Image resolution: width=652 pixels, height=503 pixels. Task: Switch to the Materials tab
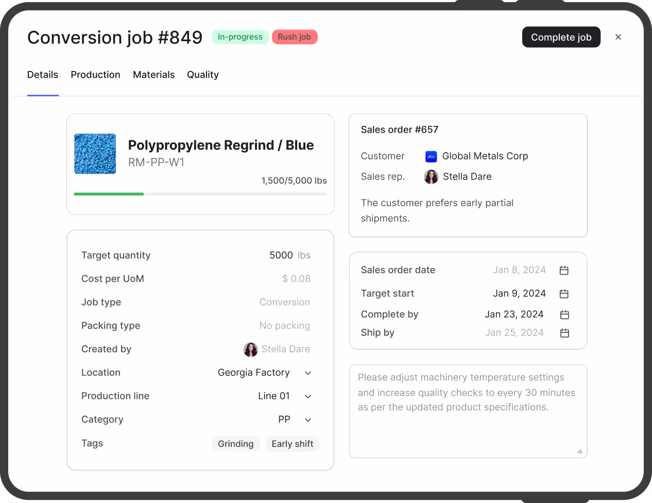tap(153, 75)
